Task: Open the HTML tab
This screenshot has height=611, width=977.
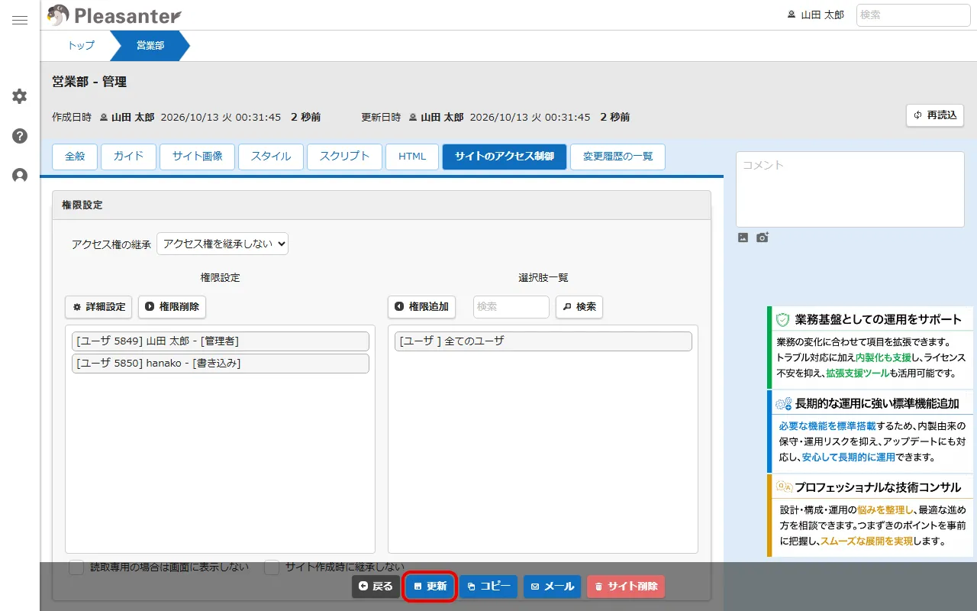Action: 412,157
